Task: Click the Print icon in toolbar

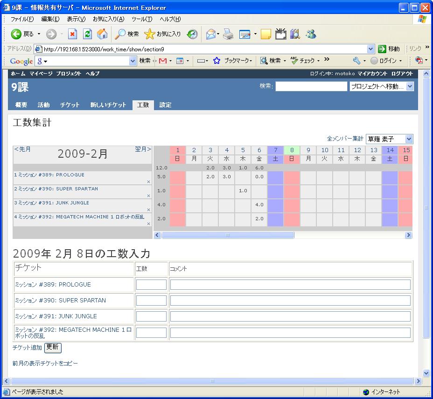Action: tap(228, 34)
